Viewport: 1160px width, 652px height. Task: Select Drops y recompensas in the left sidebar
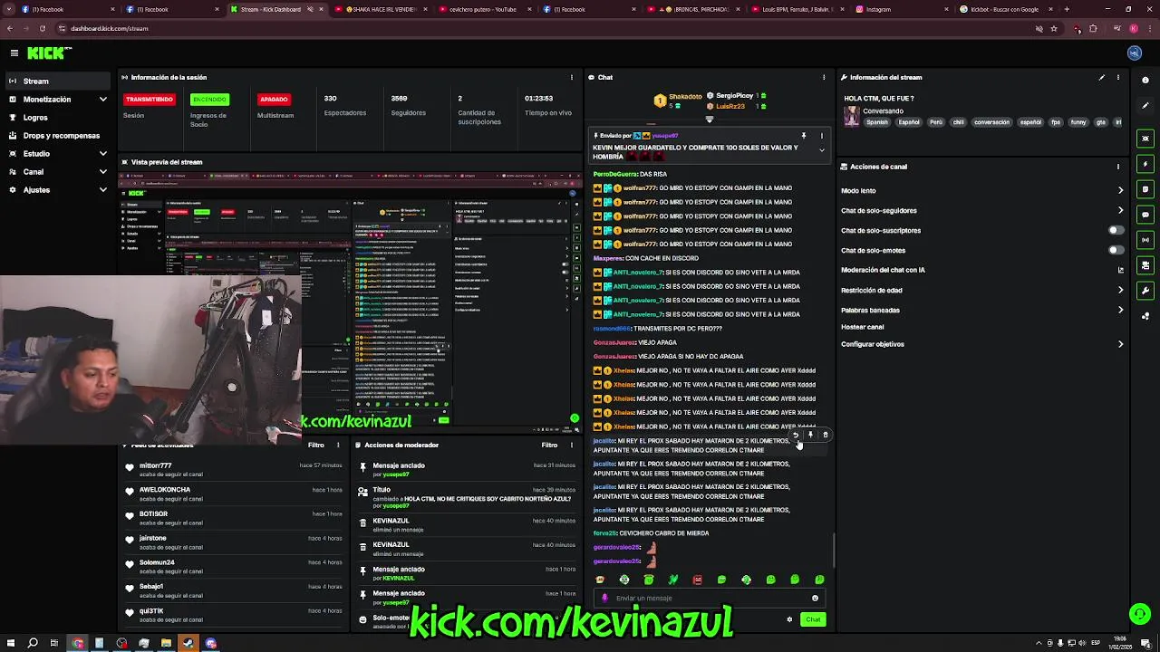(x=58, y=136)
